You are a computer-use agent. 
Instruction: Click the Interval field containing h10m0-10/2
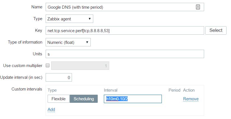[x=132, y=99]
